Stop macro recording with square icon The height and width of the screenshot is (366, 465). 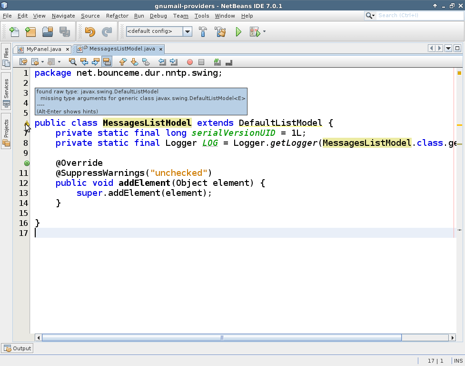tap(201, 62)
